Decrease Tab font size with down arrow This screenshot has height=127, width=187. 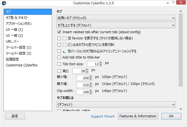pos(101,65)
